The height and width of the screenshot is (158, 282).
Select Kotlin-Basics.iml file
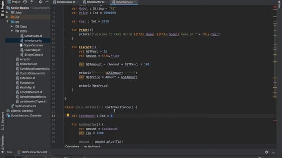point(26,106)
